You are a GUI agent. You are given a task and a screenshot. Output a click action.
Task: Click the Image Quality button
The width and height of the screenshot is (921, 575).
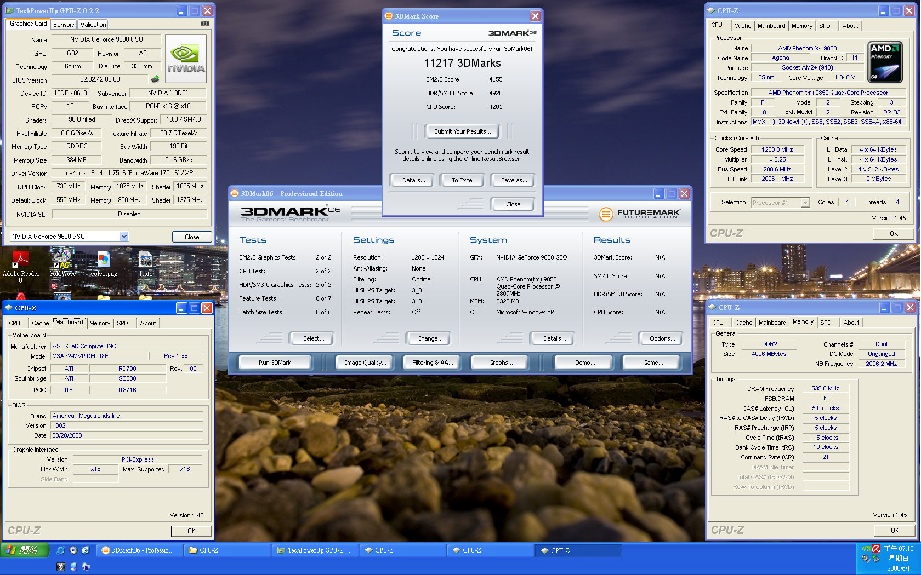click(x=366, y=363)
